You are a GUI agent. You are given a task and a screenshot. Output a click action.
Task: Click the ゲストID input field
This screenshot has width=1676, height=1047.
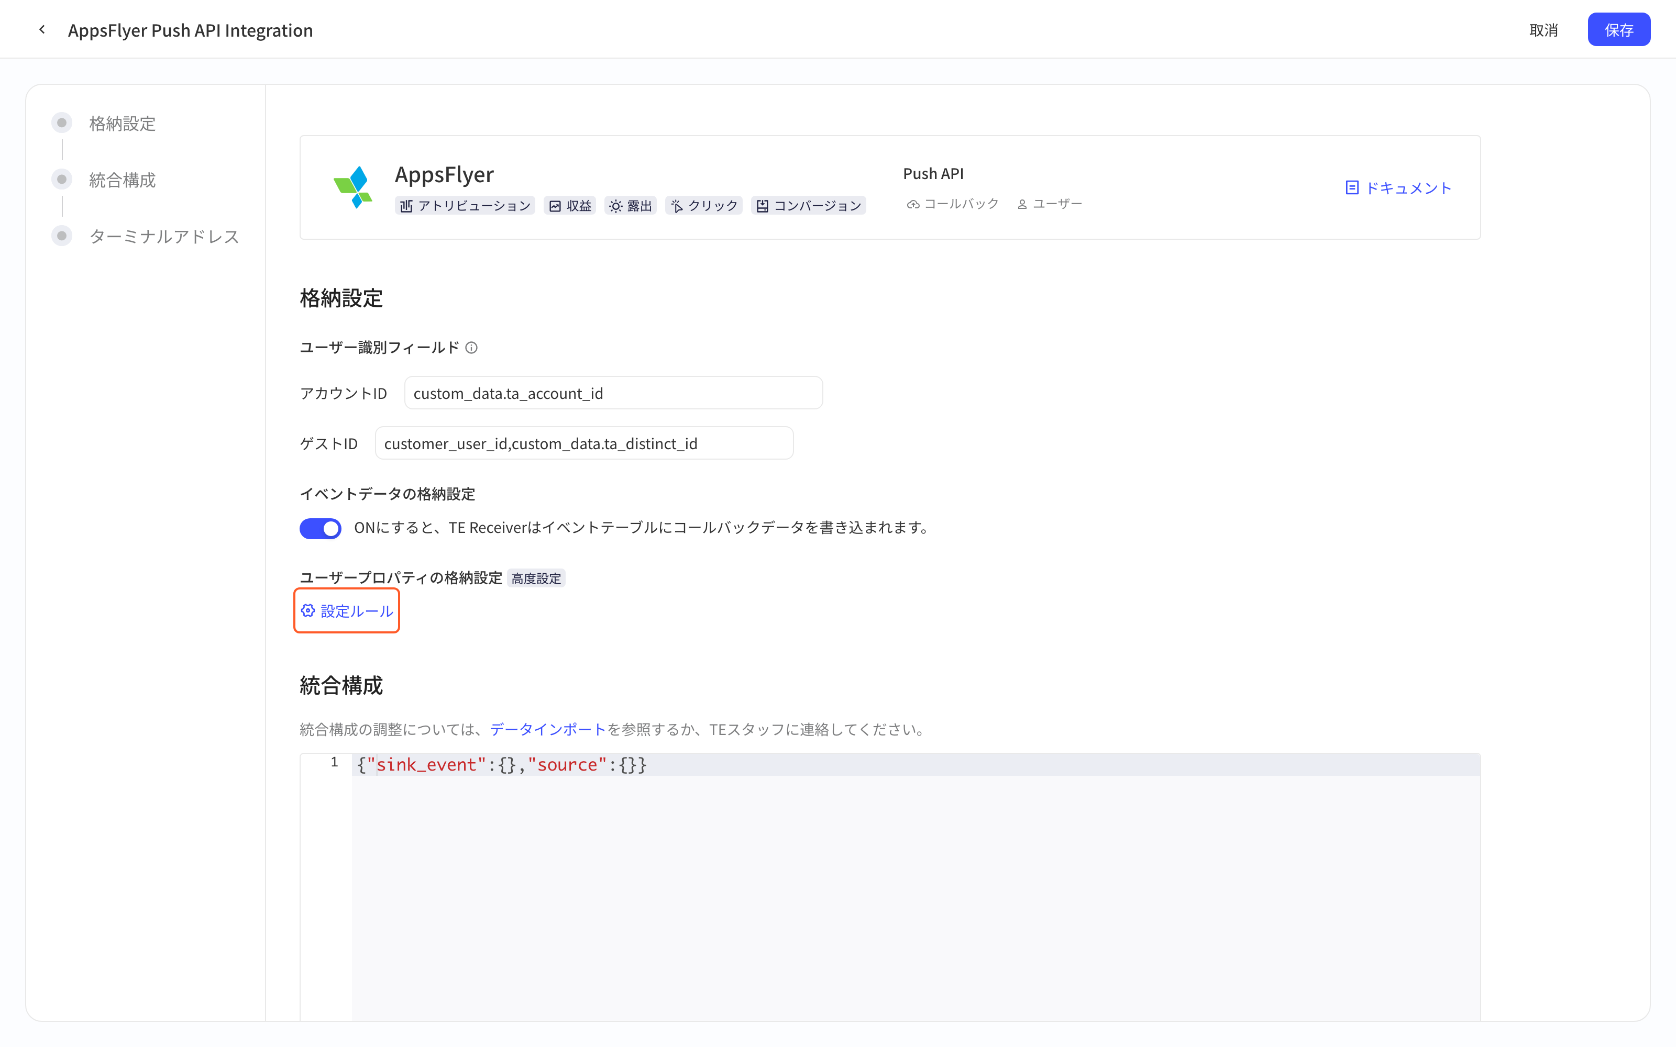(585, 443)
